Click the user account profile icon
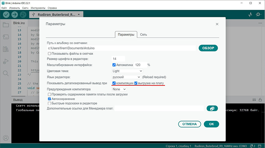Screen dimensions: 265x148 pos(6,138)
